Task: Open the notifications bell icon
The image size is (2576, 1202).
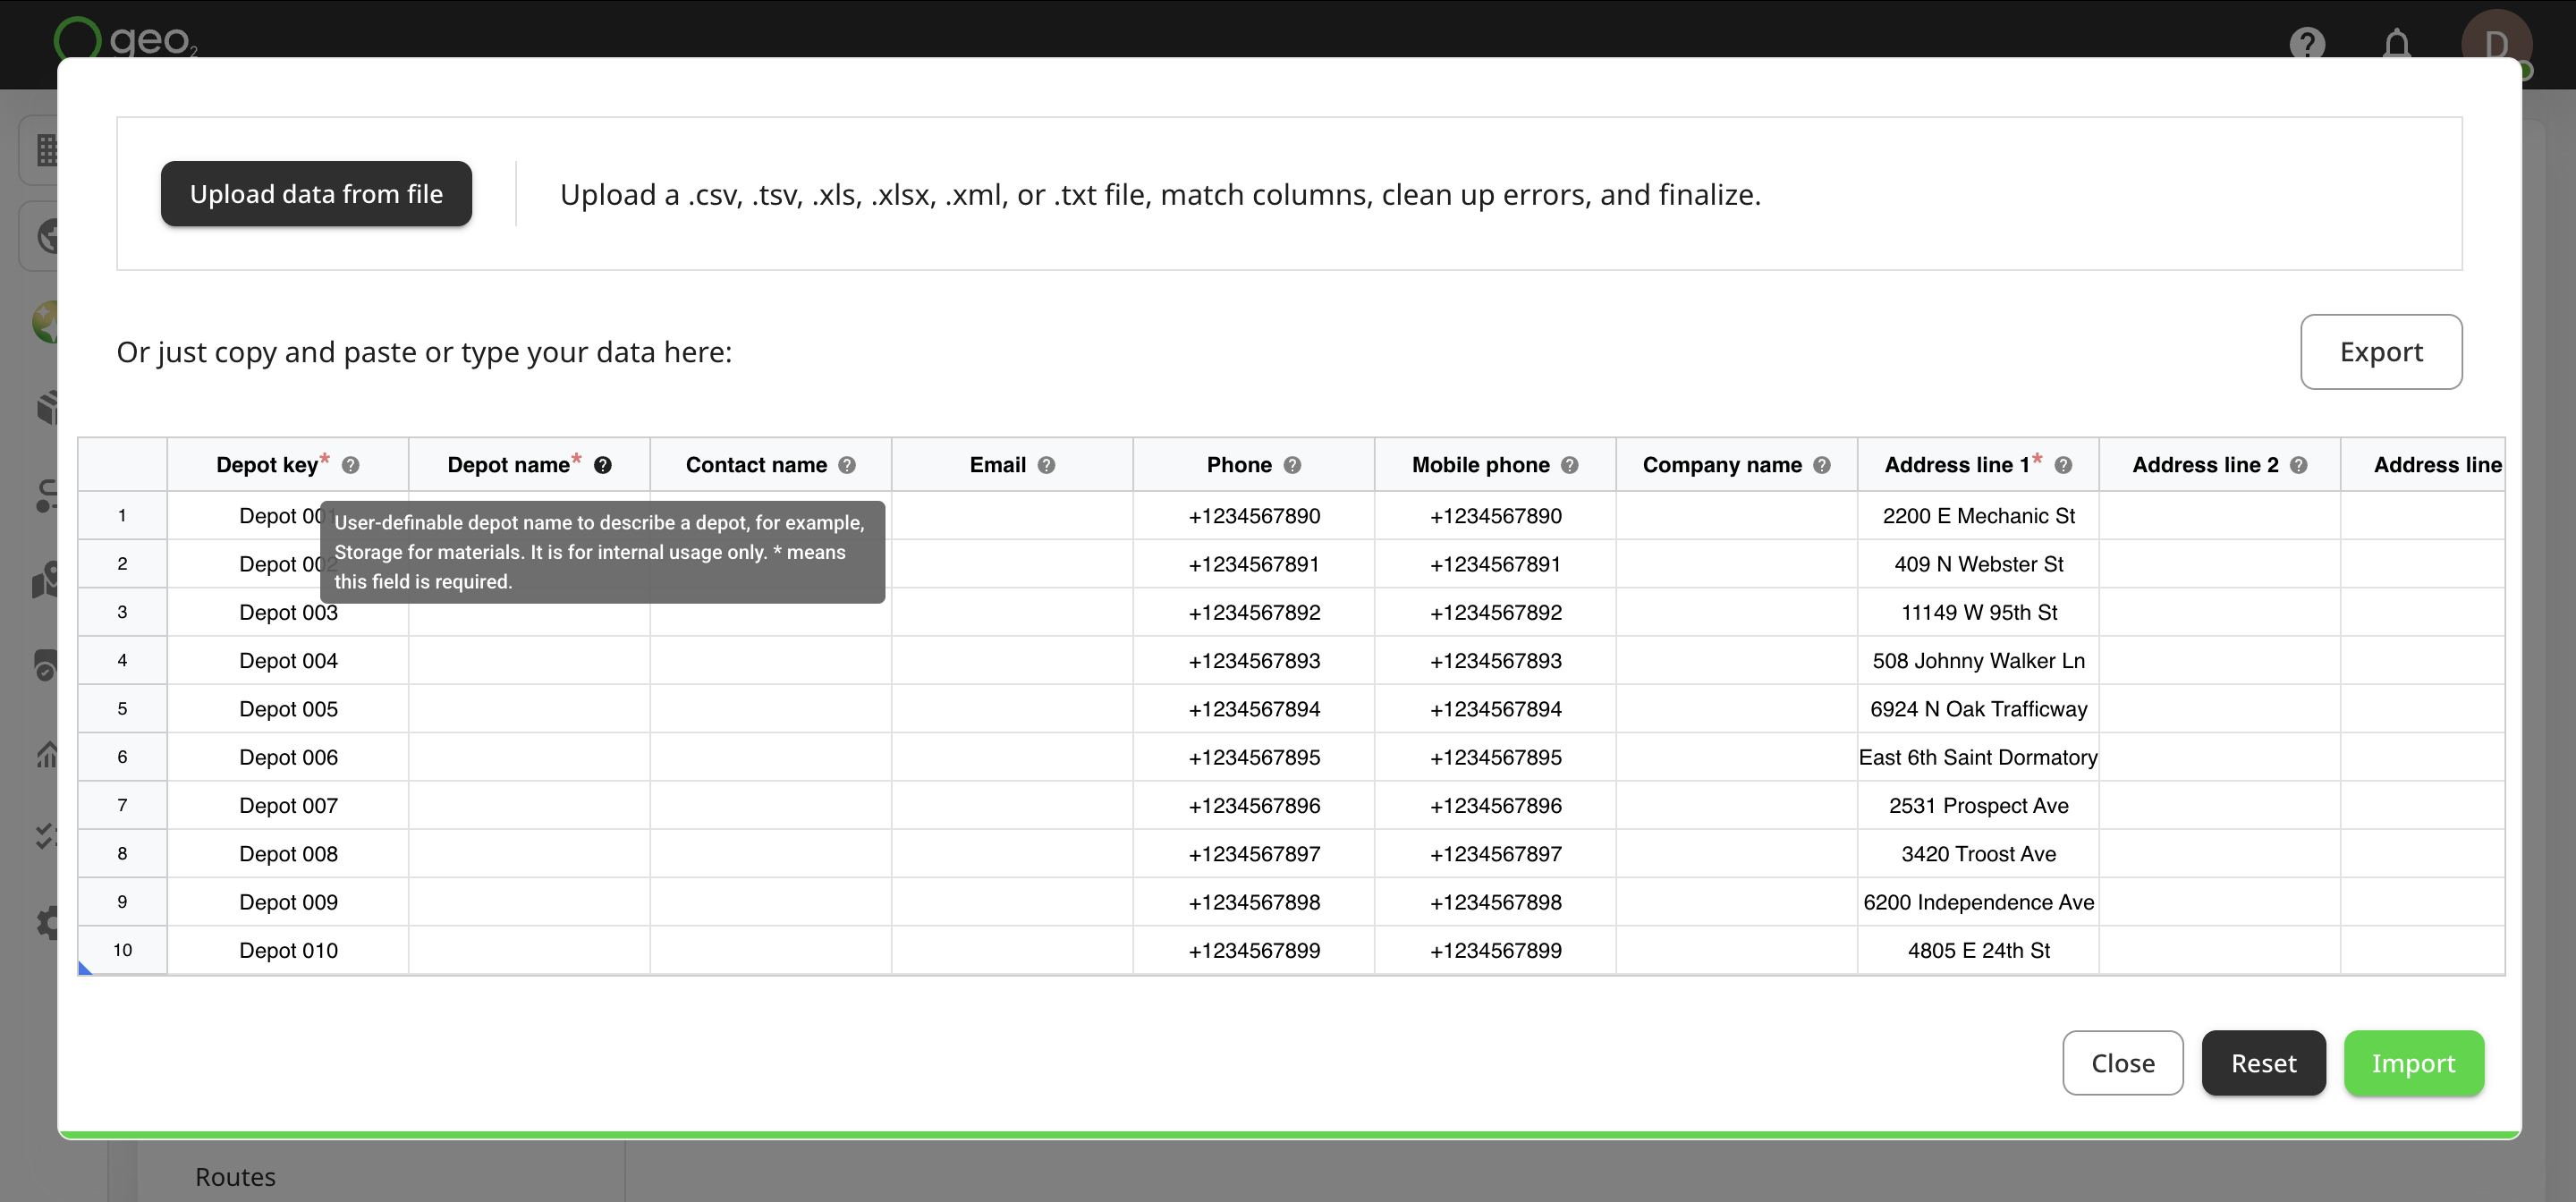Action: [x=2397, y=43]
